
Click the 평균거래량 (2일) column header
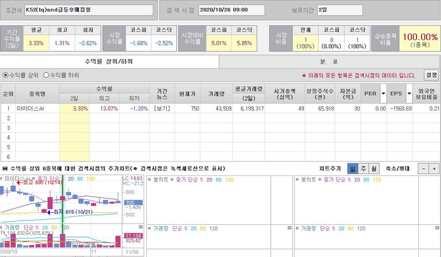[249, 94]
